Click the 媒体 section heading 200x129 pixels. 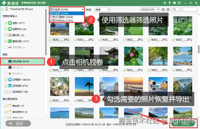click(5, 54)
